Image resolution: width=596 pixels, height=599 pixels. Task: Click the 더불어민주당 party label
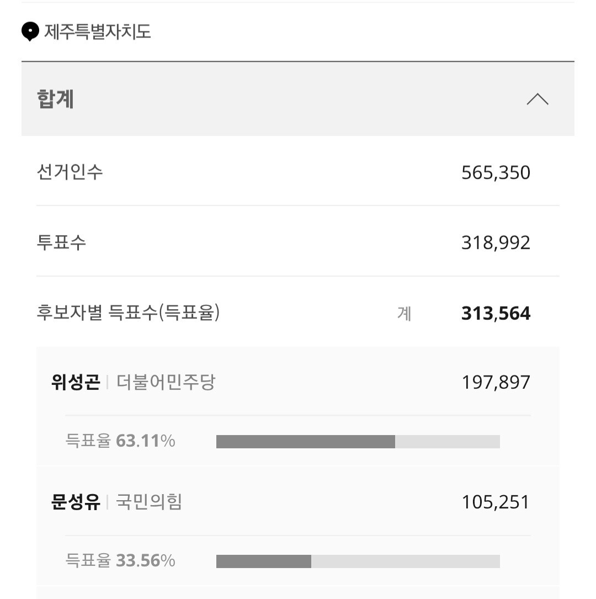(x=166, y=381)
